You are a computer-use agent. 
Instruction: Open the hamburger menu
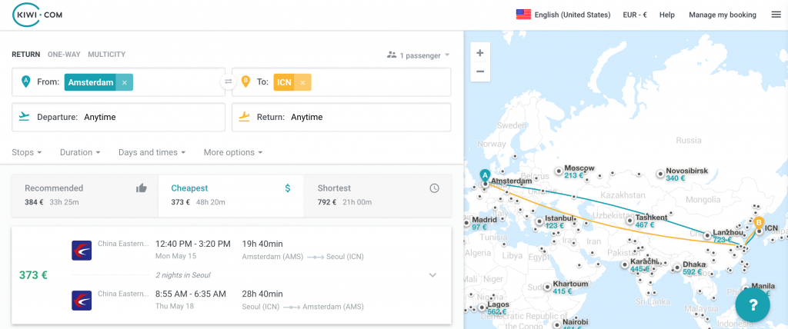point(776,15)
